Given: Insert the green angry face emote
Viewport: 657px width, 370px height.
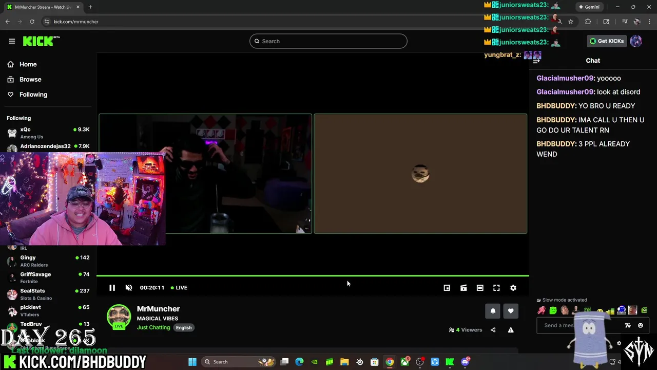Looking at the screenshot, I should coord(644,310).
